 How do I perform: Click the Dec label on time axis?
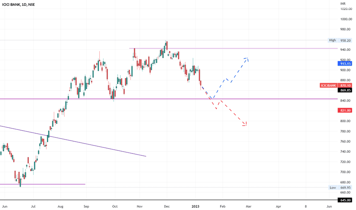coord(167,207)
